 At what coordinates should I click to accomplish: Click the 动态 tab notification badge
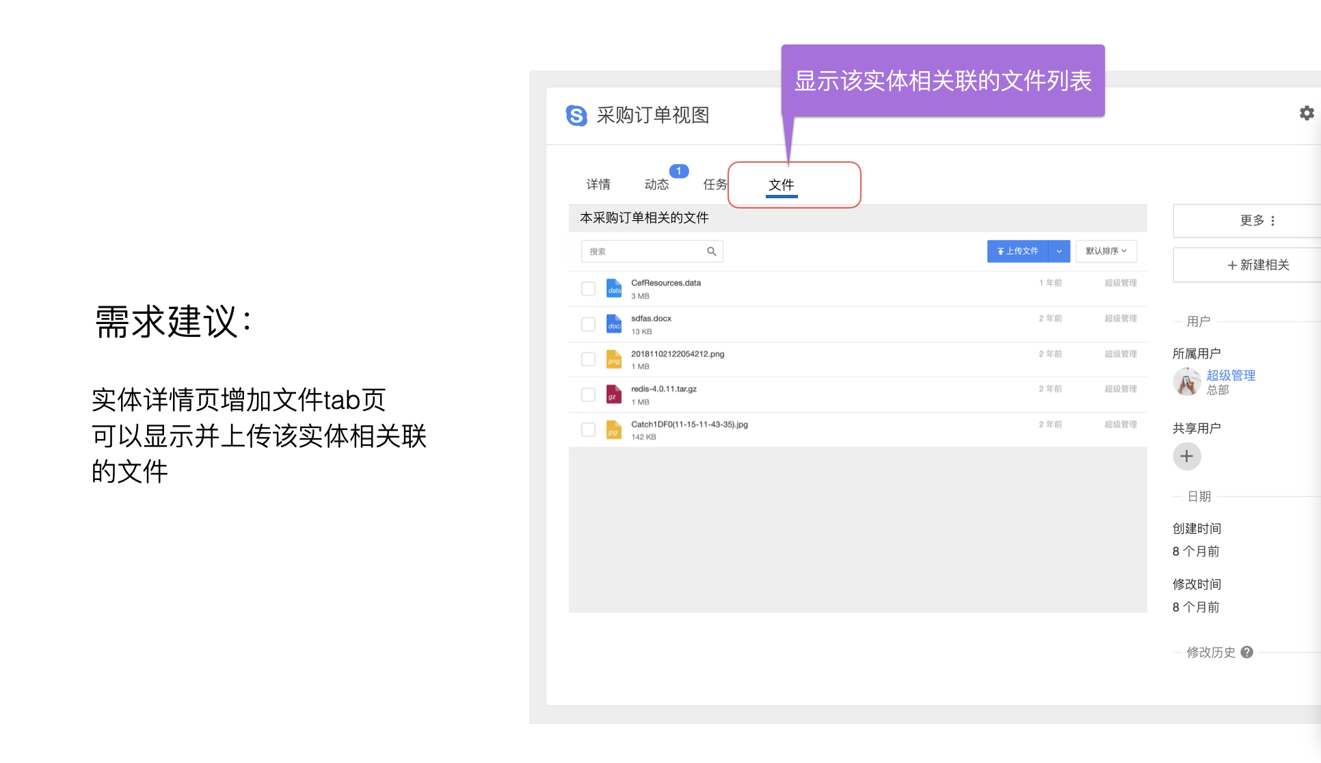(678, 171)
